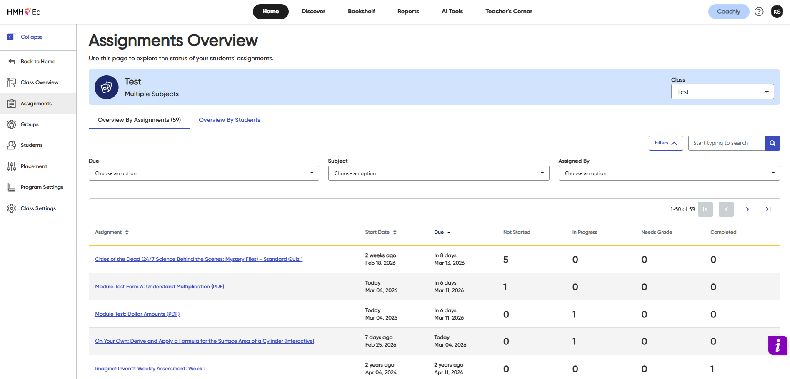The image size is (790, 379).
Task: Click the Home navigation button
Action: click(x=271, y=12)
